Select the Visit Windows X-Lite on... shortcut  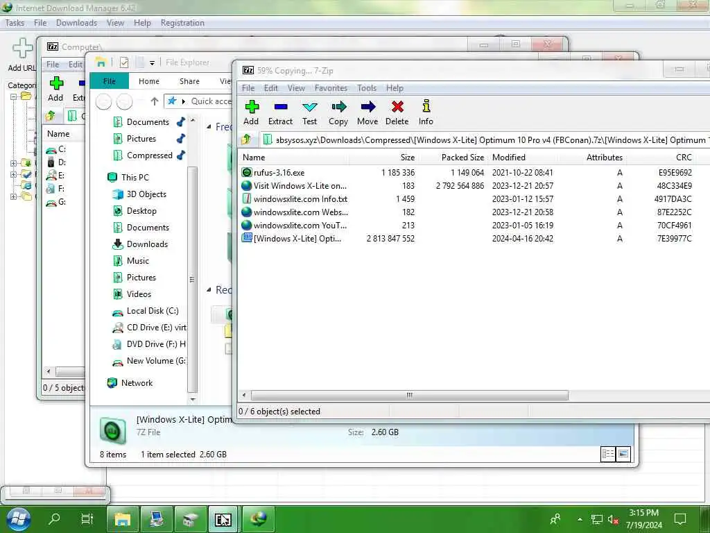coord(300,186)
